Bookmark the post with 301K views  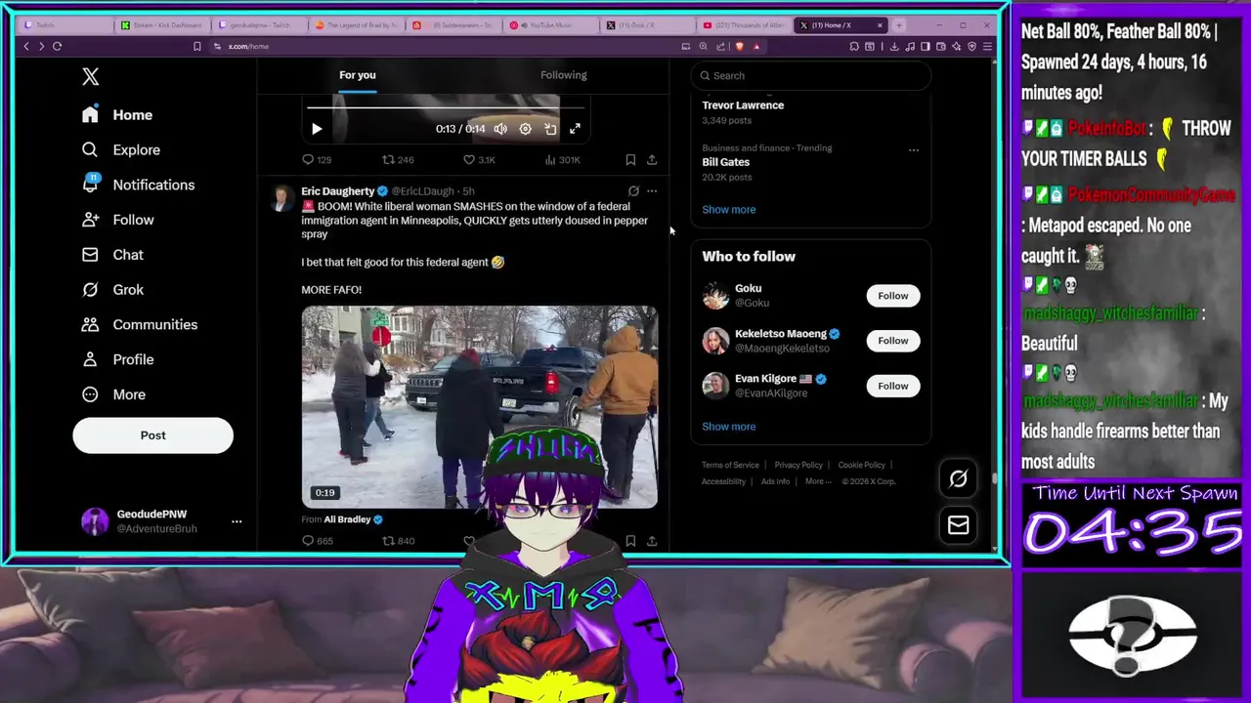click(630, 160)
